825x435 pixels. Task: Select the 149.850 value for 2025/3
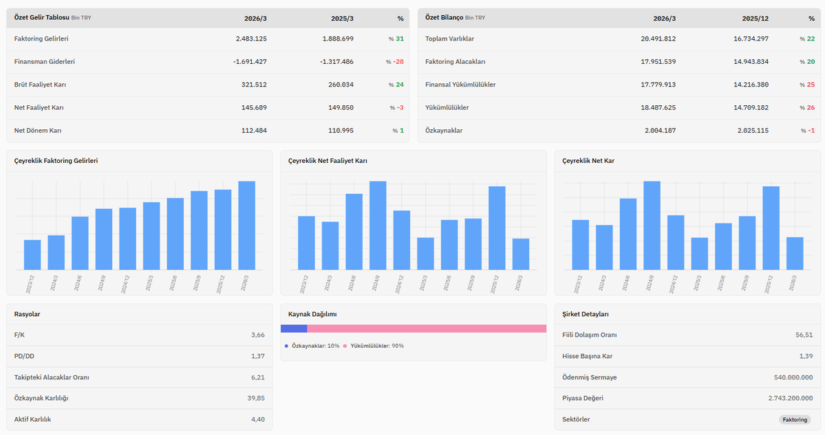pyautogui.click(x=341, y=108)
